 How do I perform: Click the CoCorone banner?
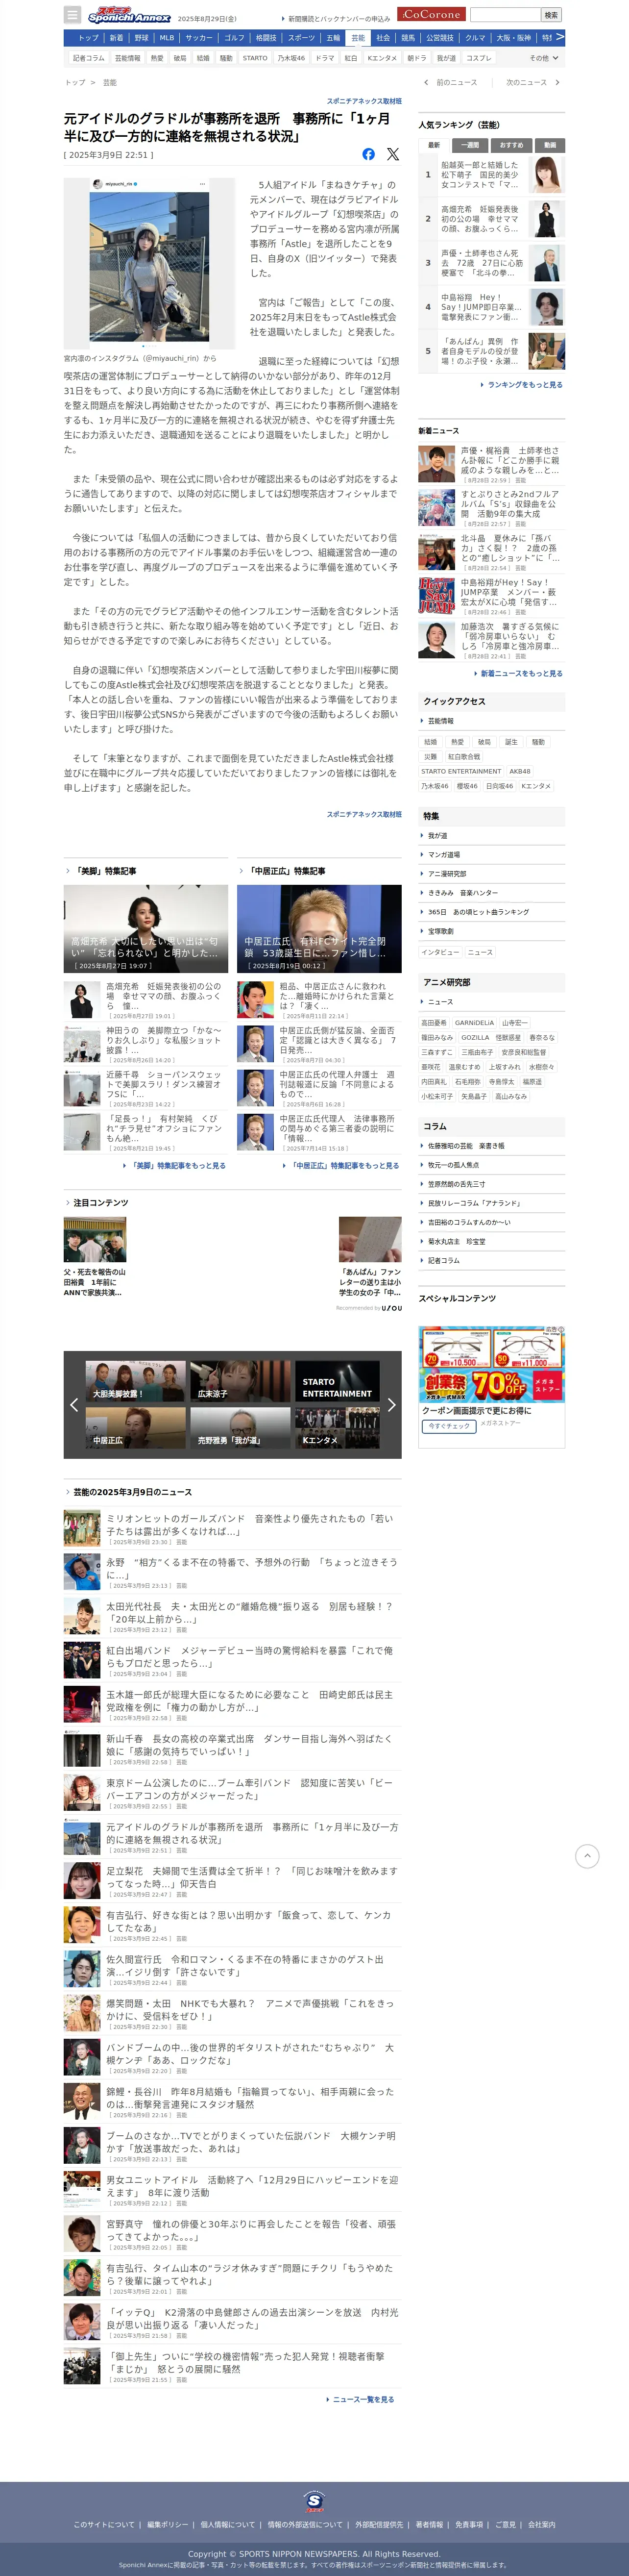point(431,15)
